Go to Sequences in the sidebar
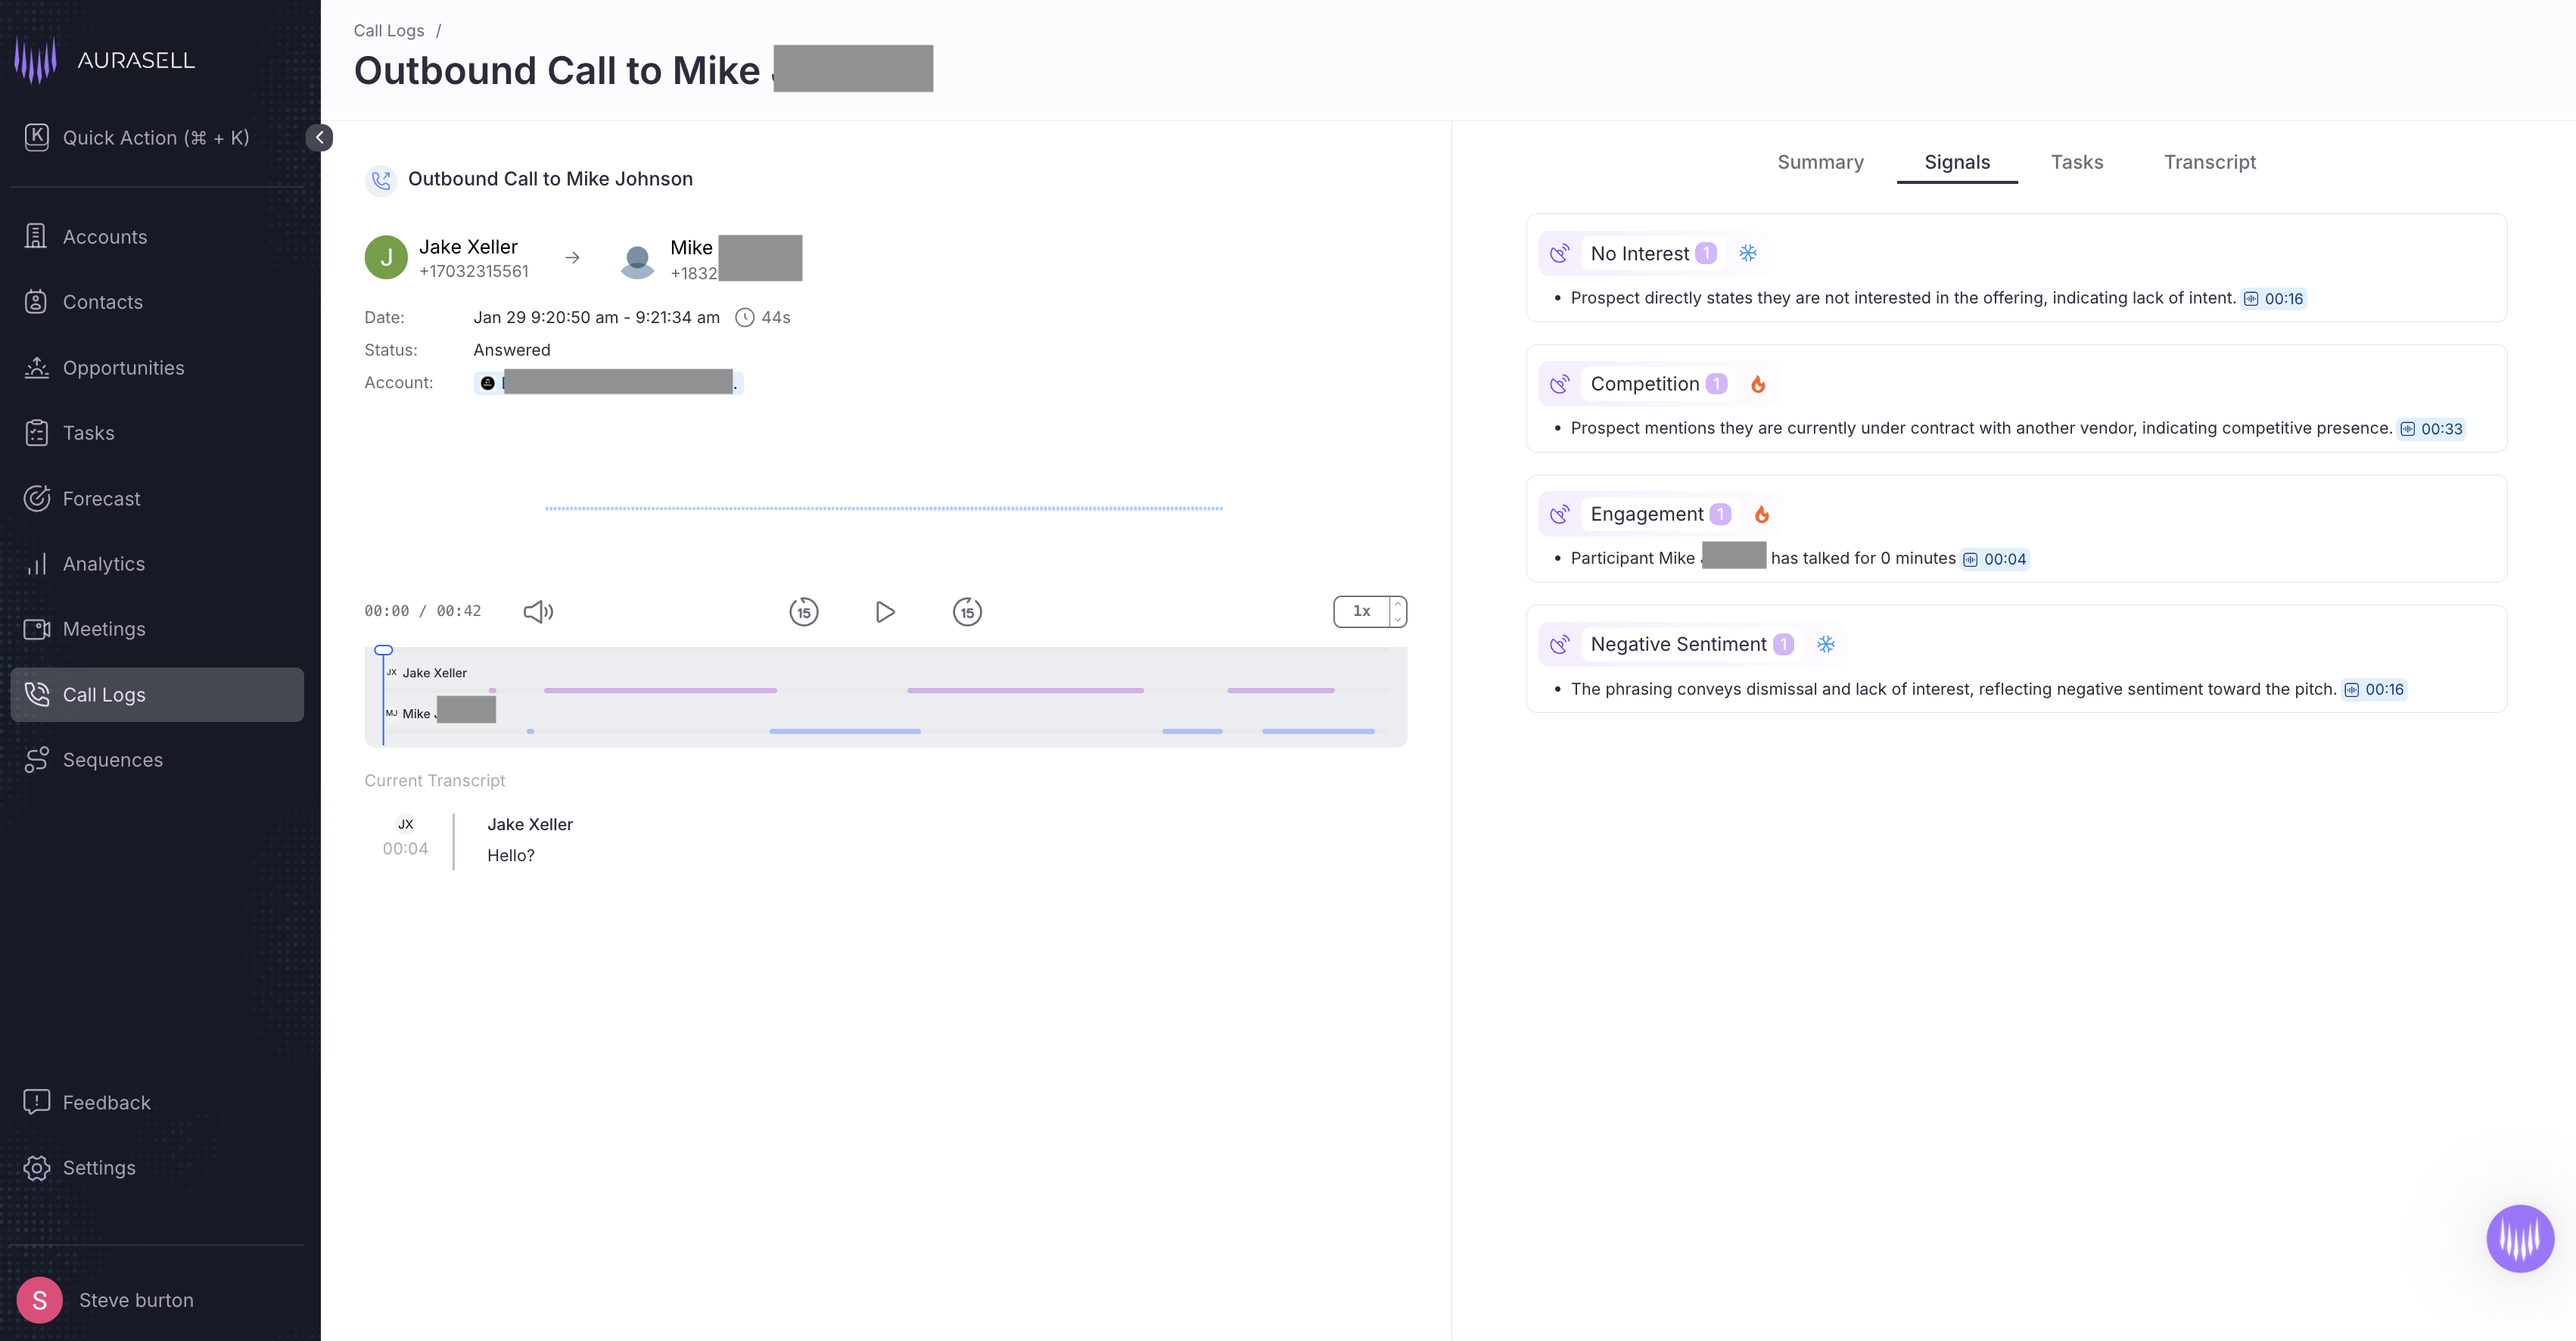The width and height of the screenshot is (2576, 1341). 112,759
